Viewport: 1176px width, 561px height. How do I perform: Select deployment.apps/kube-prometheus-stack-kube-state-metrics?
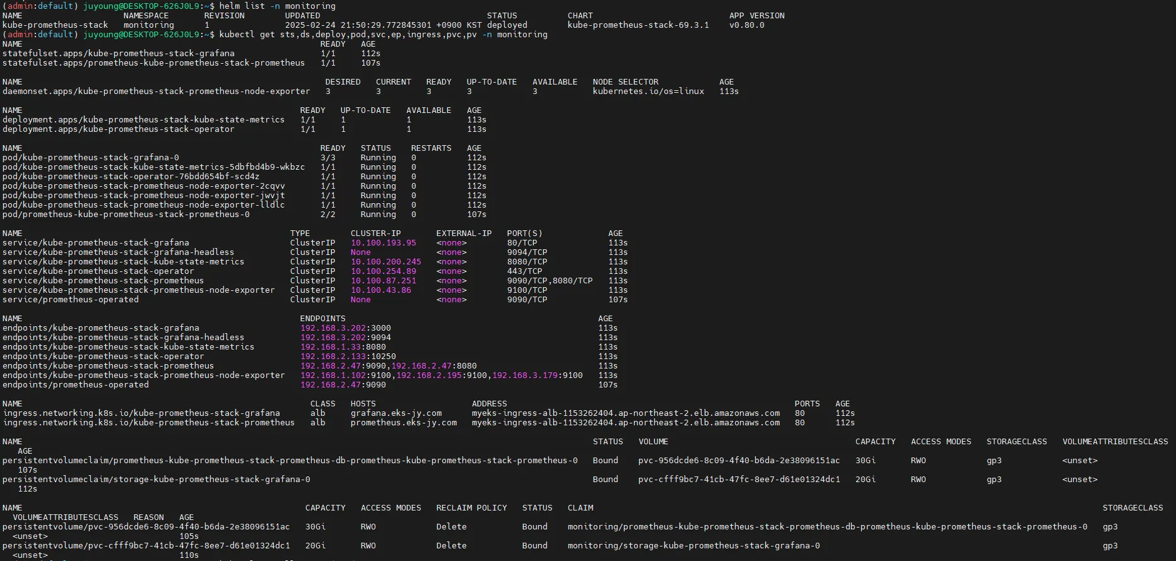[144, 120]
